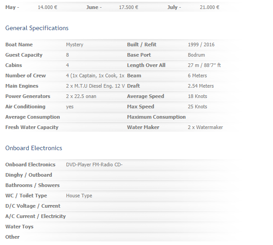Click the June price 17.500 €

point(129,7)
